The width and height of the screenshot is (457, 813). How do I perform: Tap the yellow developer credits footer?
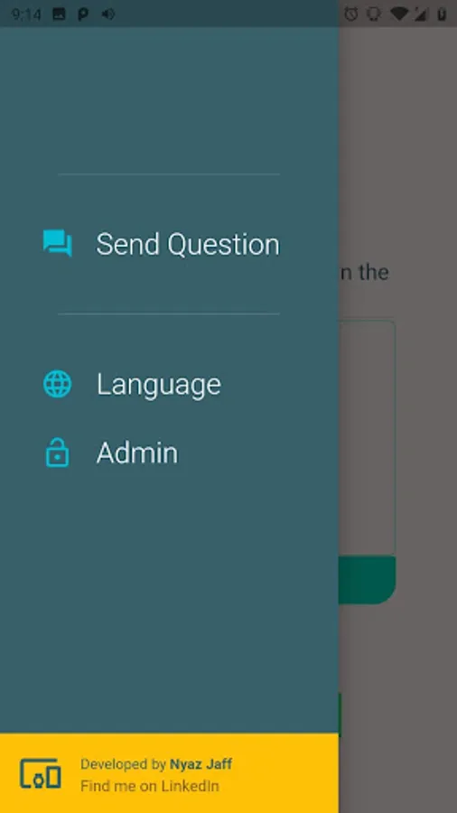(169, 773)
